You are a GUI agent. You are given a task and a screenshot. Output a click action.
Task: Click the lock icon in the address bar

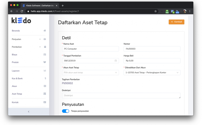tap(28, 11)
